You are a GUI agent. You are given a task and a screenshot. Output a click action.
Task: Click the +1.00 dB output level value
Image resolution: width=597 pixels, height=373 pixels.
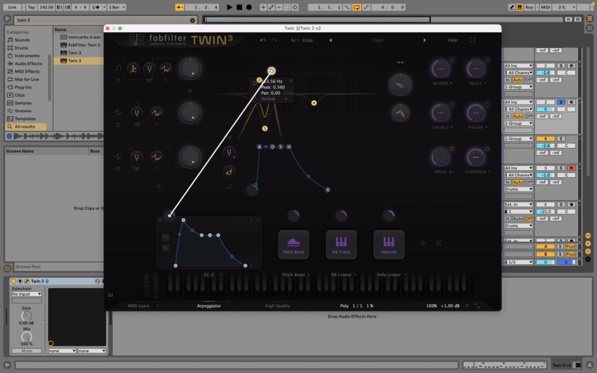(x=450, y=305)
